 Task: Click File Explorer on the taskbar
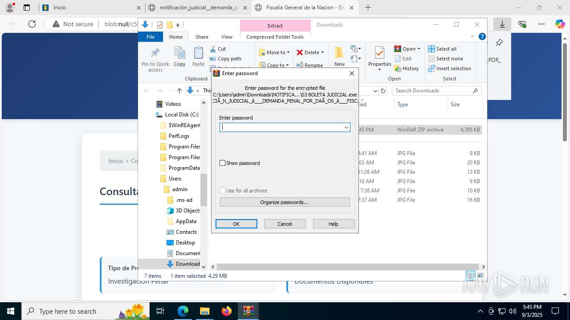(204, 311)
